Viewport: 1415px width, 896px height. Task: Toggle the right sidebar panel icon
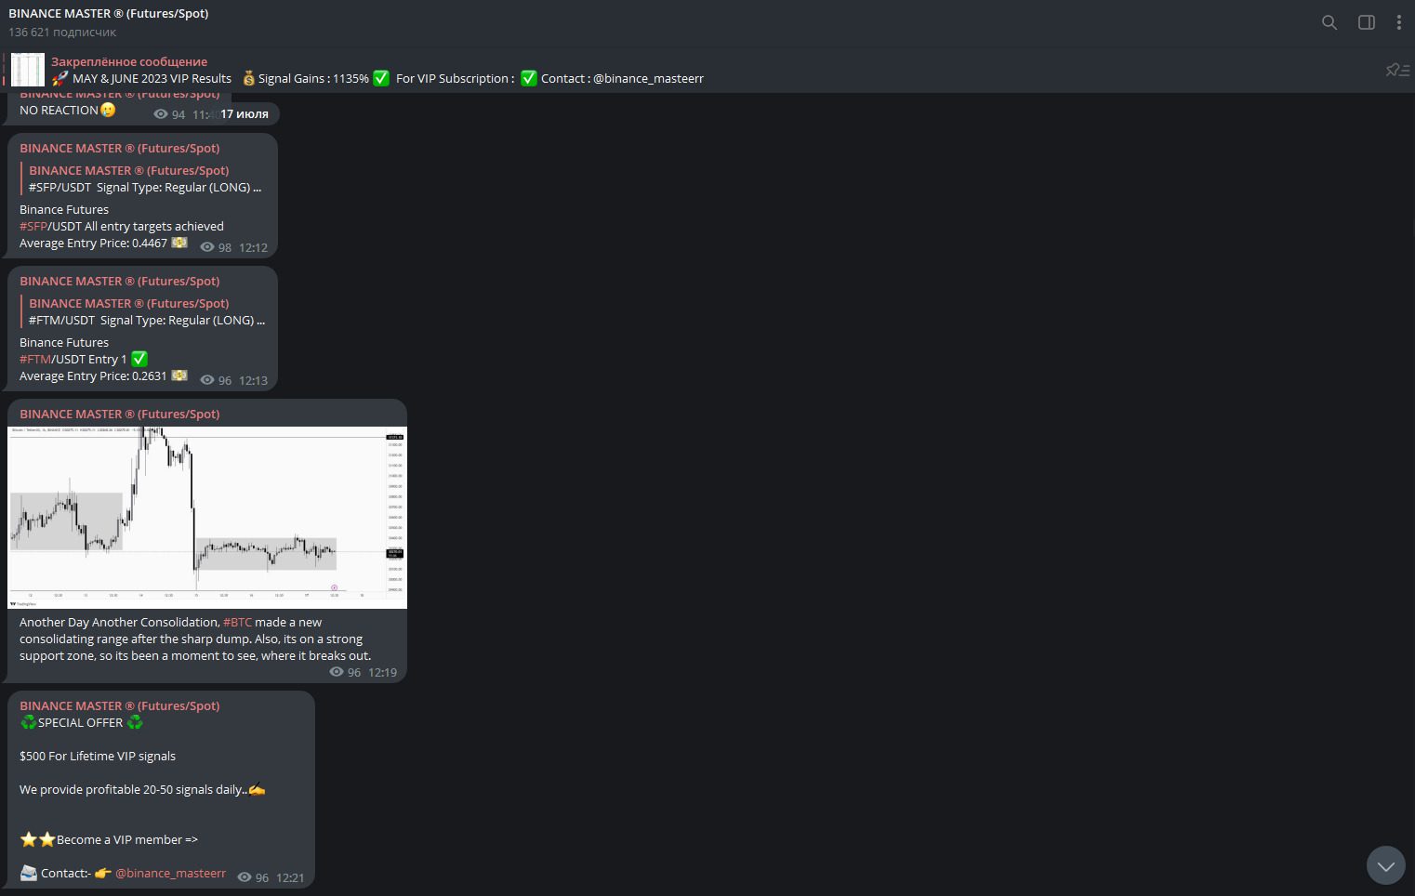pyautogui.click(x=1367, y=22)
